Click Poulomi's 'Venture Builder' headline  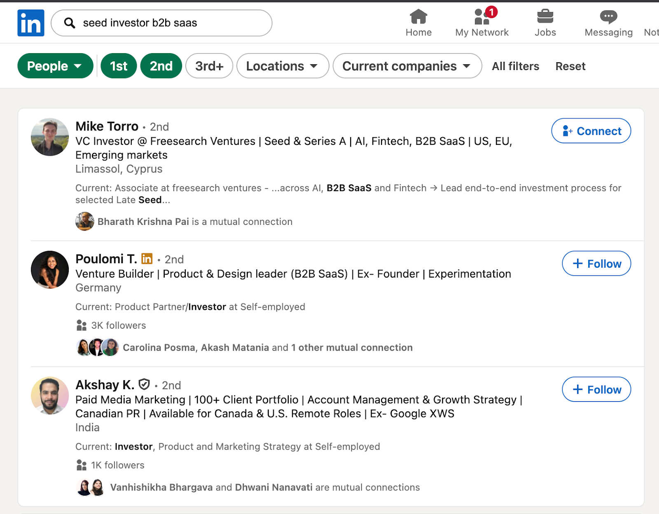click(293, 274)
